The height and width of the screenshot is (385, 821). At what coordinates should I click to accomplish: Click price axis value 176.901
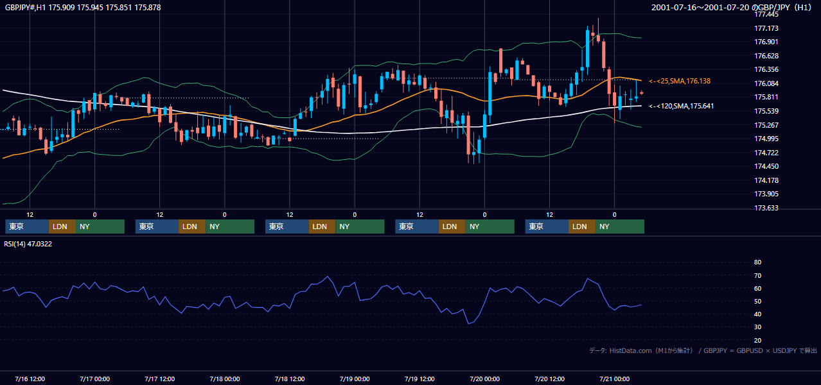click(x=766, y=42)
